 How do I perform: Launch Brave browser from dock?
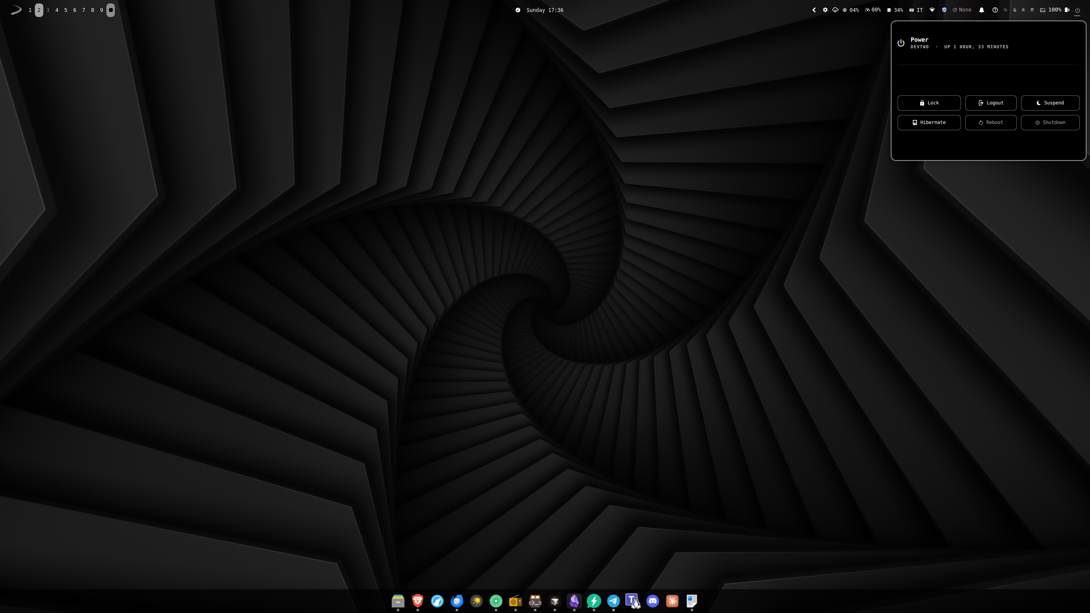click(417, 601)
